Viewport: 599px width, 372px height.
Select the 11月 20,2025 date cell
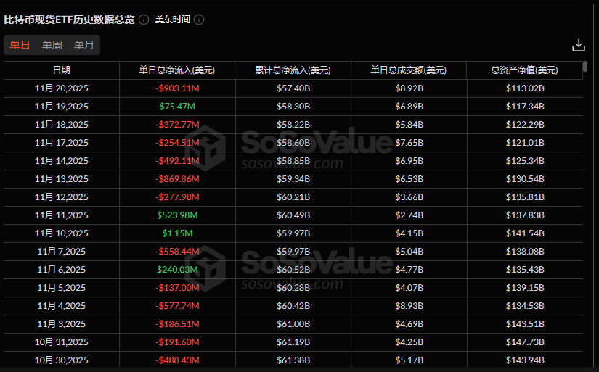62,88
